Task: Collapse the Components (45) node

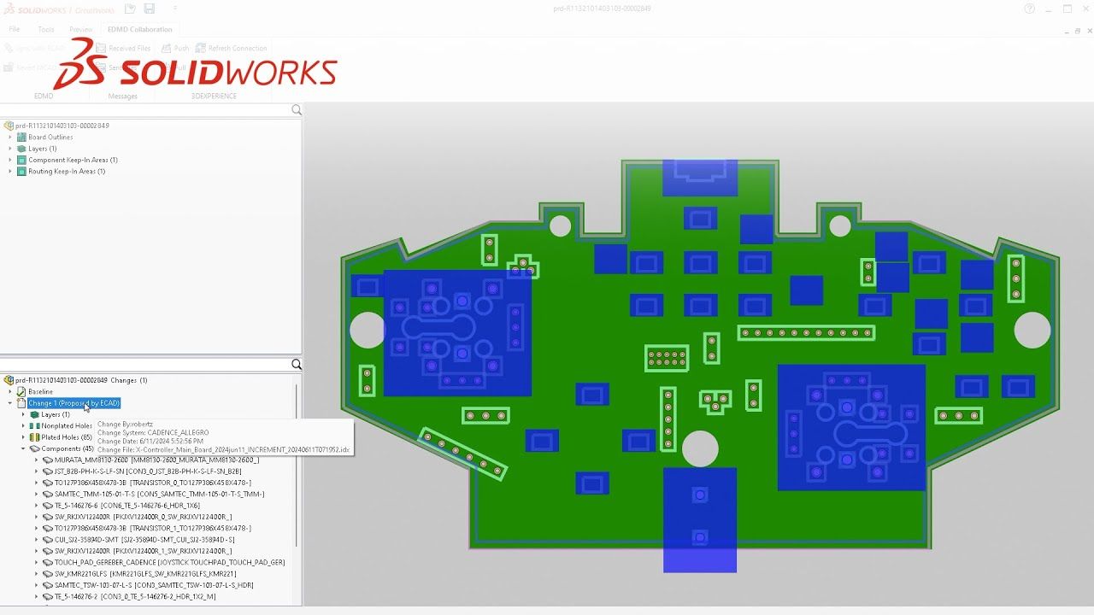Action: tap(23, 448)
